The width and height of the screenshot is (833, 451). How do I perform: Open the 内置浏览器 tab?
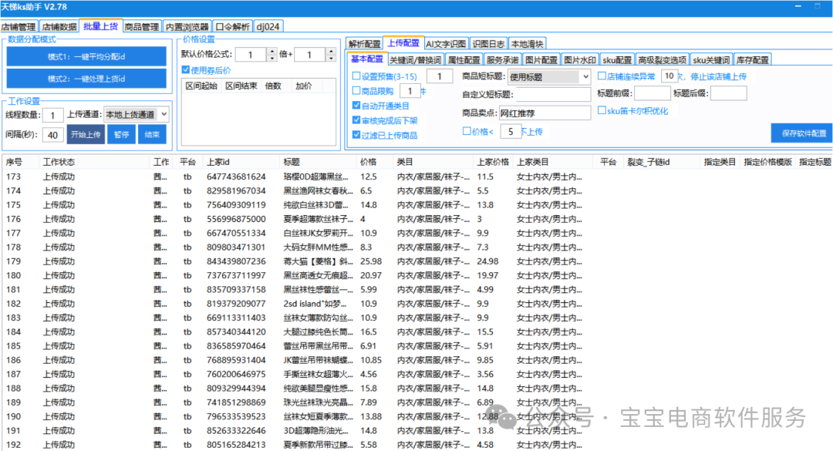(187, 26)
